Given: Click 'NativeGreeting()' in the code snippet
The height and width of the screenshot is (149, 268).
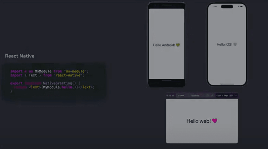Looking at the screenshot, I should [x=59, y=83].
